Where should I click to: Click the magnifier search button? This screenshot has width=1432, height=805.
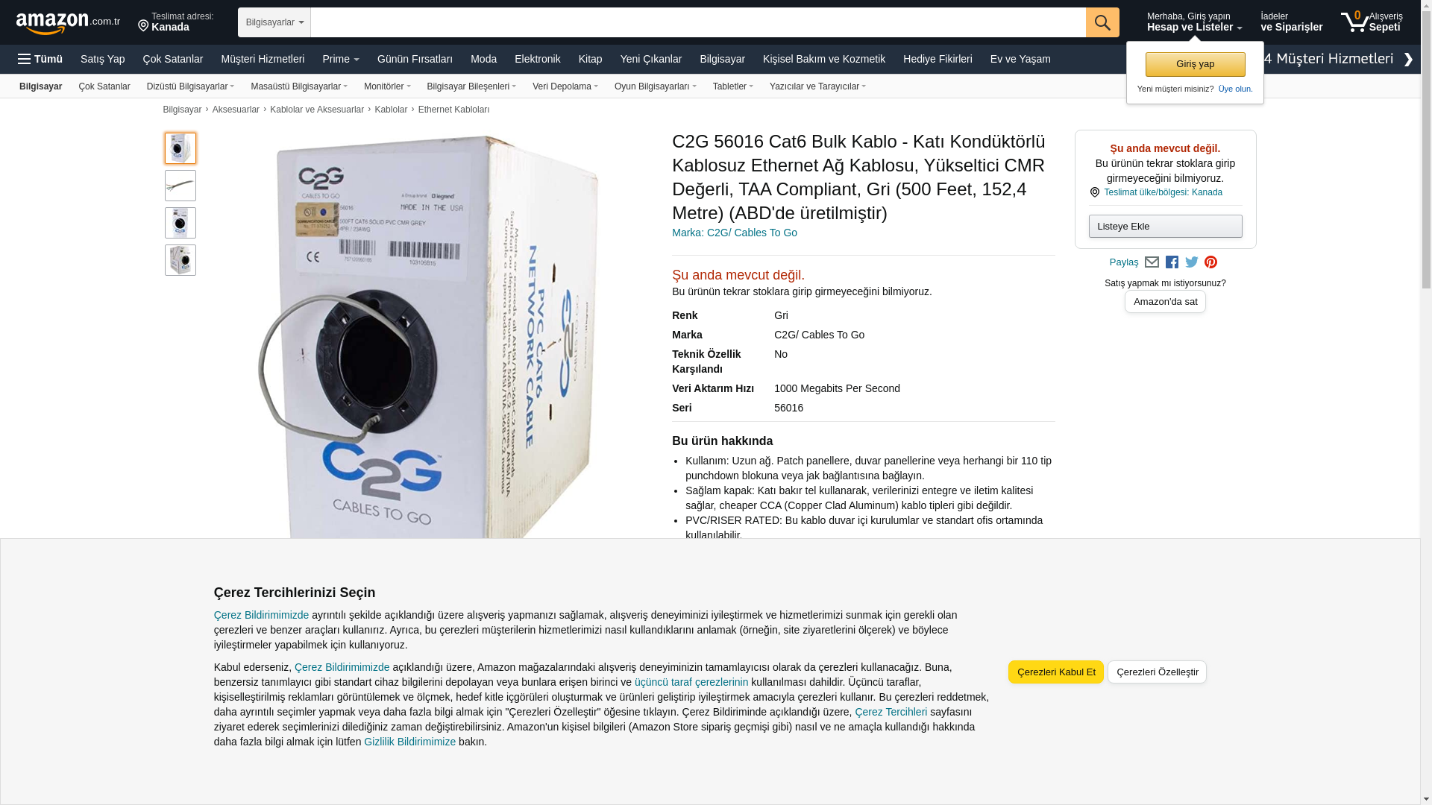(1102, 22)
